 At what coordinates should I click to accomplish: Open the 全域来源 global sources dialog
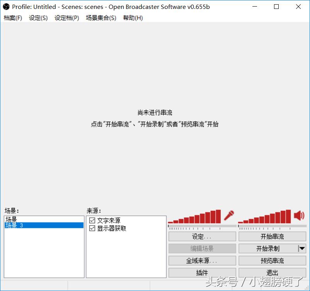tap(202, 260)
